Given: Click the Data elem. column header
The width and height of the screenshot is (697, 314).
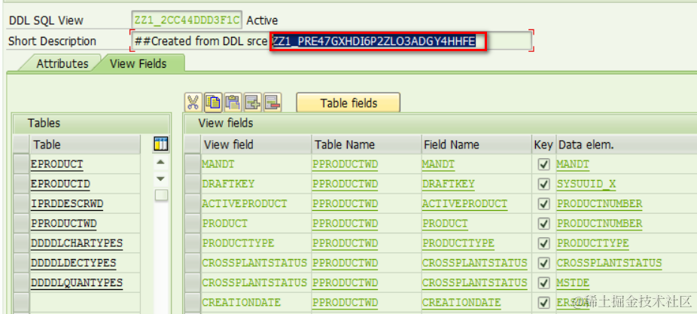Looking at the screenshot, I should 626,145.
